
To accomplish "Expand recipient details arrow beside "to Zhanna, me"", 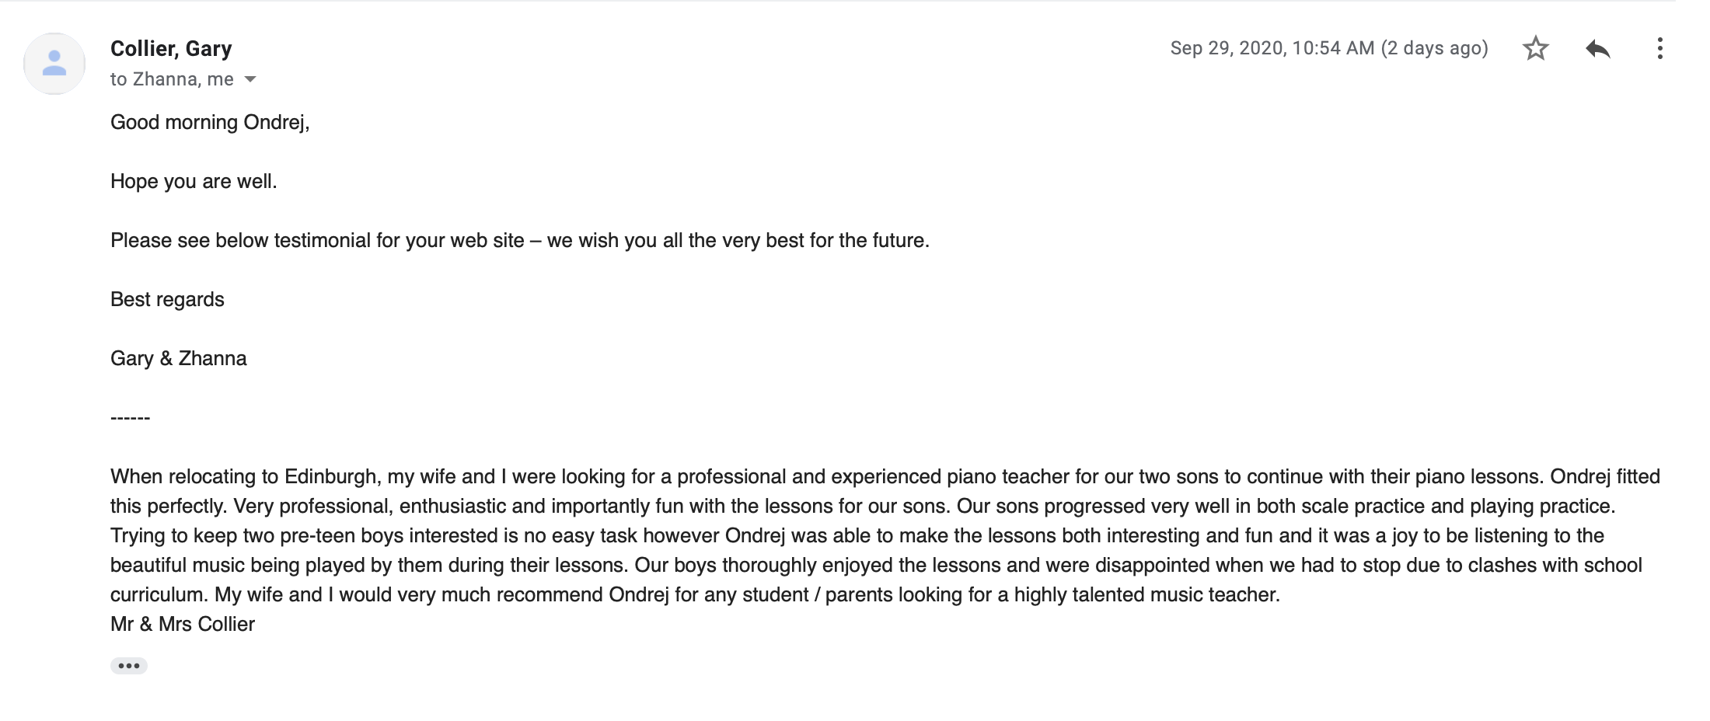I will 250,79.
